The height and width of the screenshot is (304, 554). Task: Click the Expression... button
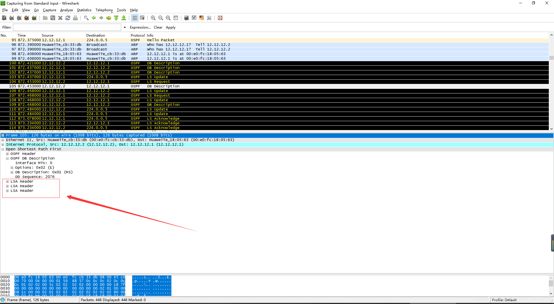tap(140, 27)
